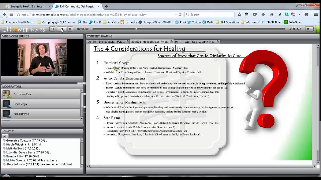321x180 pixels.
Task: Open the Prezi bookmark
Action: (181, 22)
